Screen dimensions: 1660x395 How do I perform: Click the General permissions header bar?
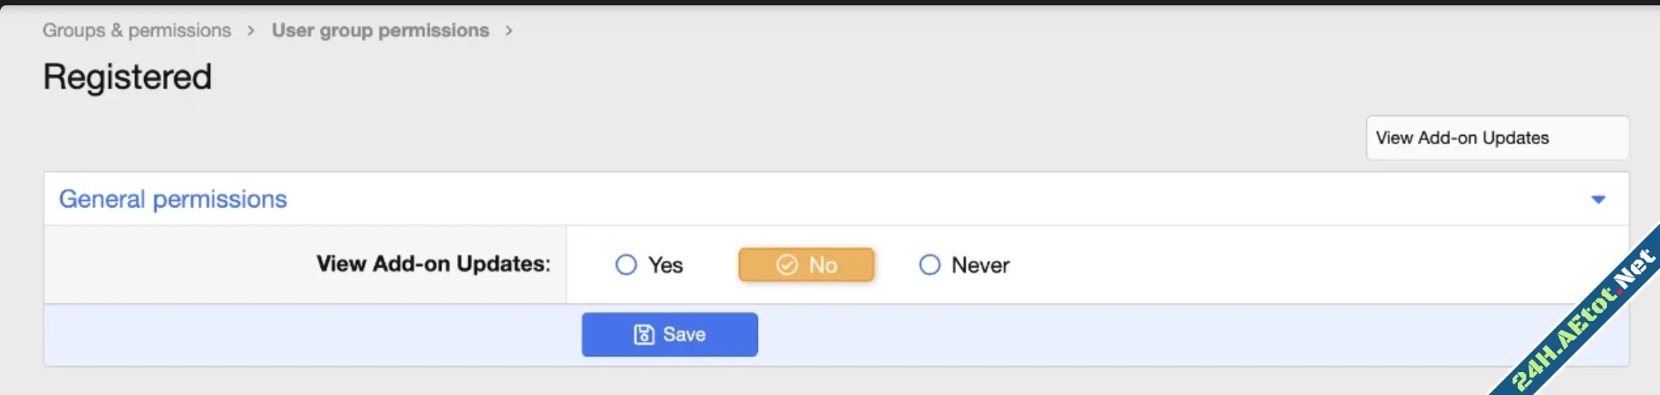pyautogui.click(x=883, y=199)
